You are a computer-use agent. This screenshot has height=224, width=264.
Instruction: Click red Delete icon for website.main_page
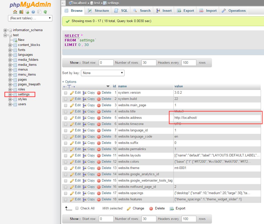coord(99,105)
